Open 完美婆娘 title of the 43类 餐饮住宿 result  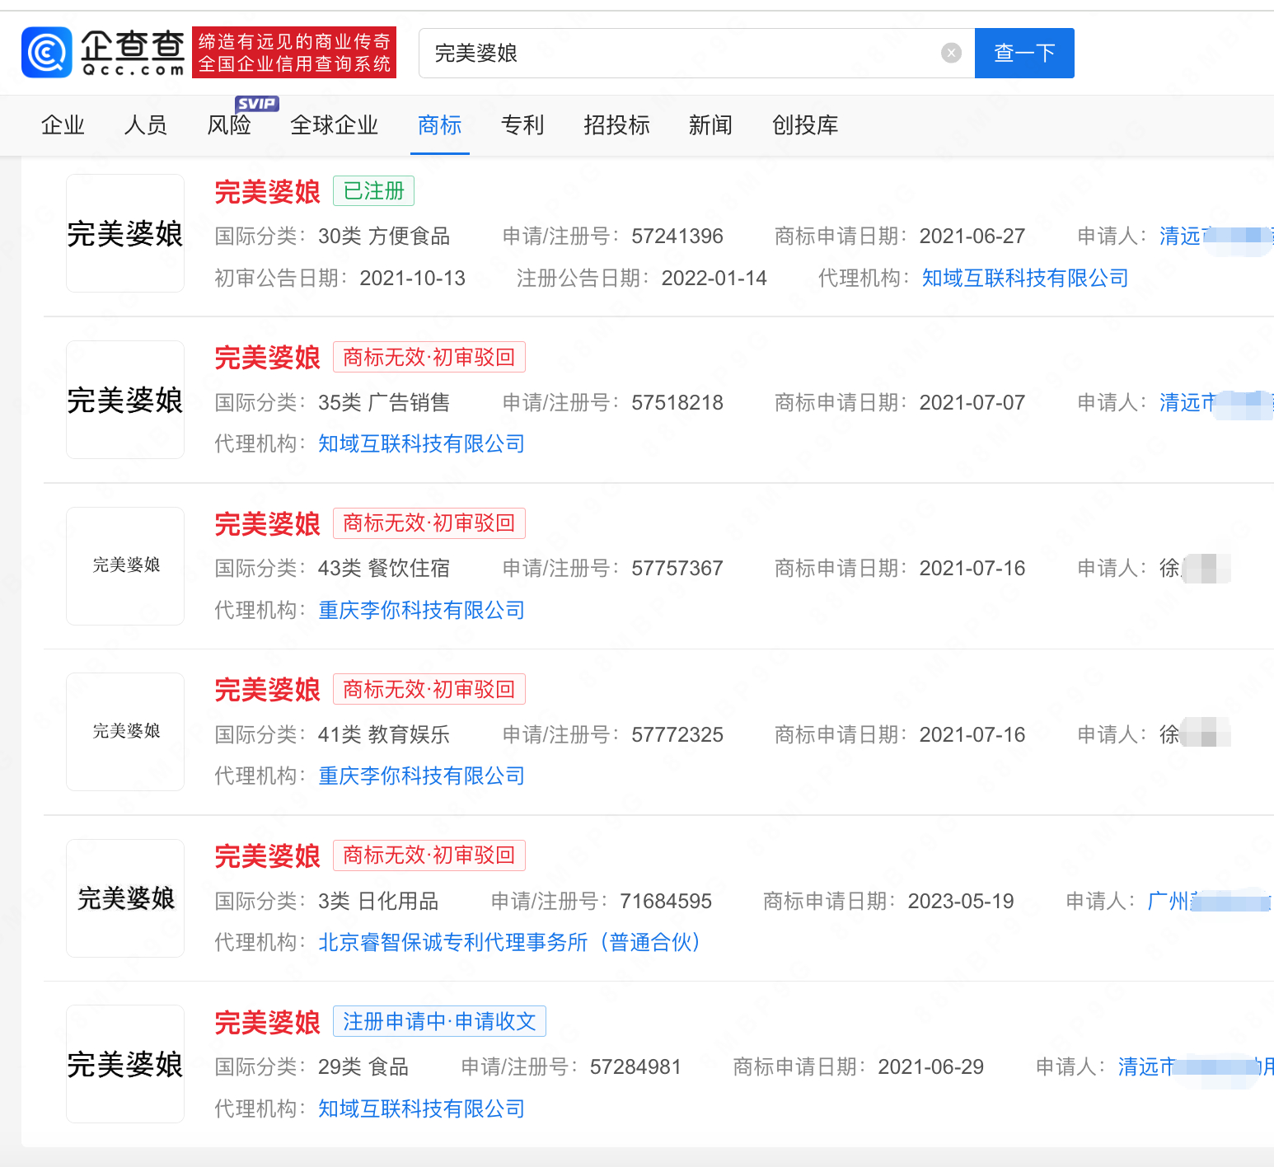click(267, 524)
